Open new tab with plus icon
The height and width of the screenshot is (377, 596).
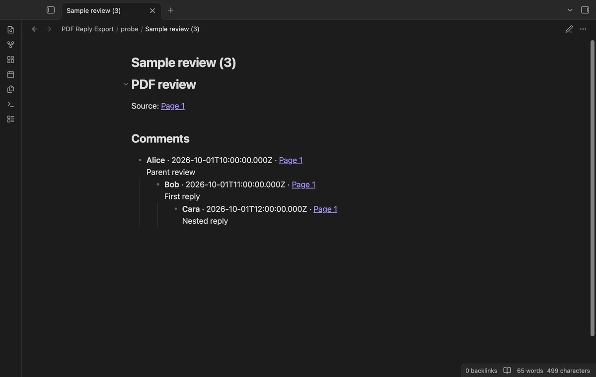171,10
